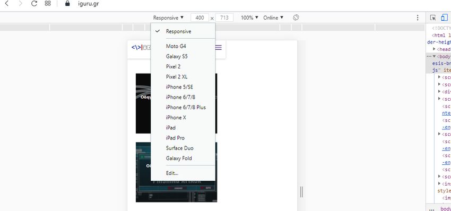This screenshot has width=451, height=211.
Task: Click the viewport width resize handle
Action: coord(301,192)
